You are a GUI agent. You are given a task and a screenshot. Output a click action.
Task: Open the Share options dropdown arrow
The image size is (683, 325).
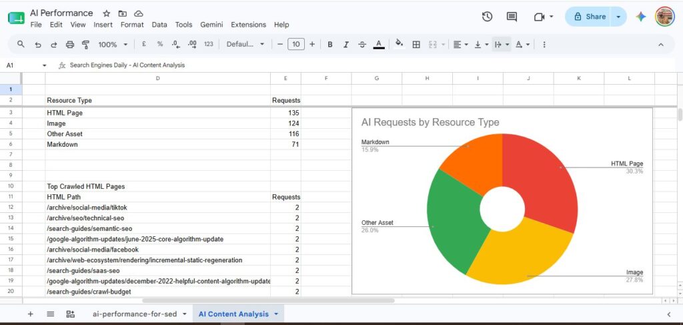pos(618,17)
